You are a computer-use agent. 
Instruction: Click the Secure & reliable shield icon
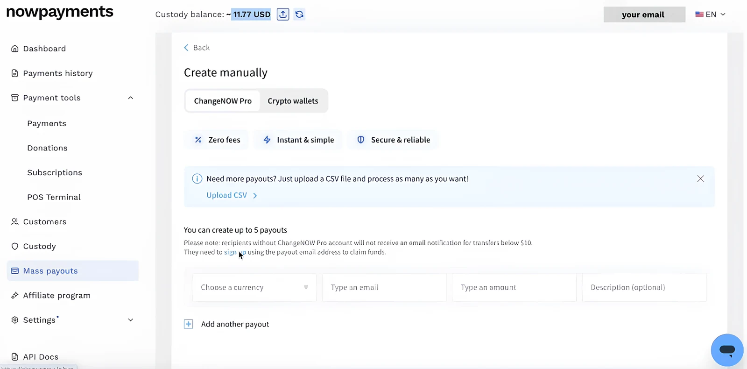[361, 140]
